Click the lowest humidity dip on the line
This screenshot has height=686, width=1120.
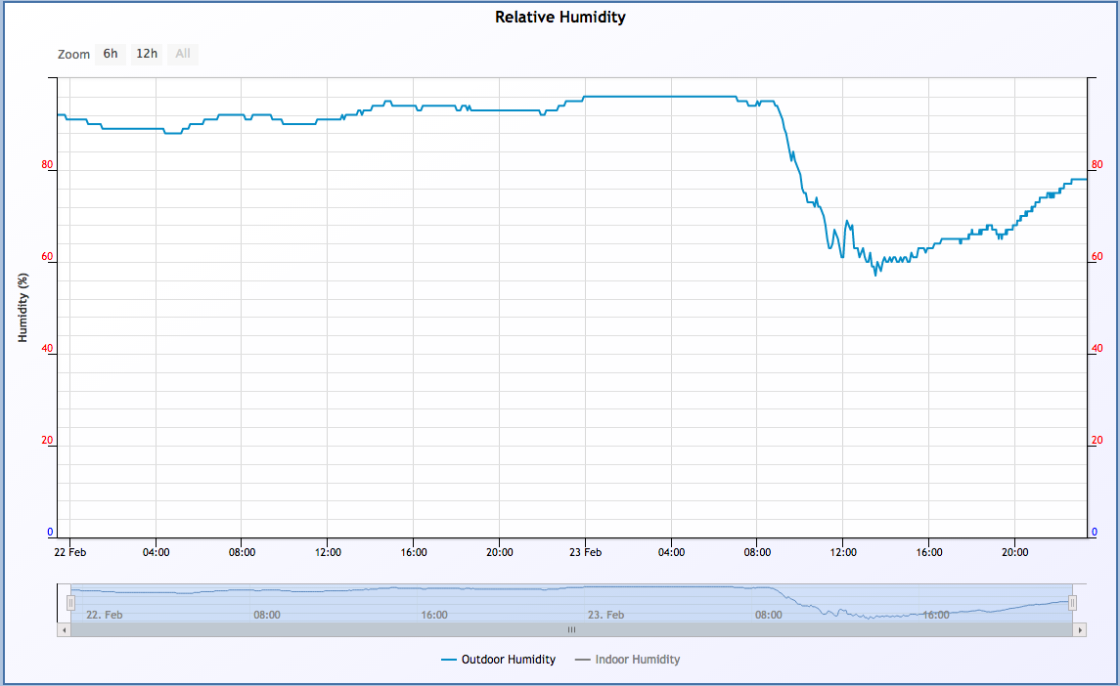tap(875, 275)
